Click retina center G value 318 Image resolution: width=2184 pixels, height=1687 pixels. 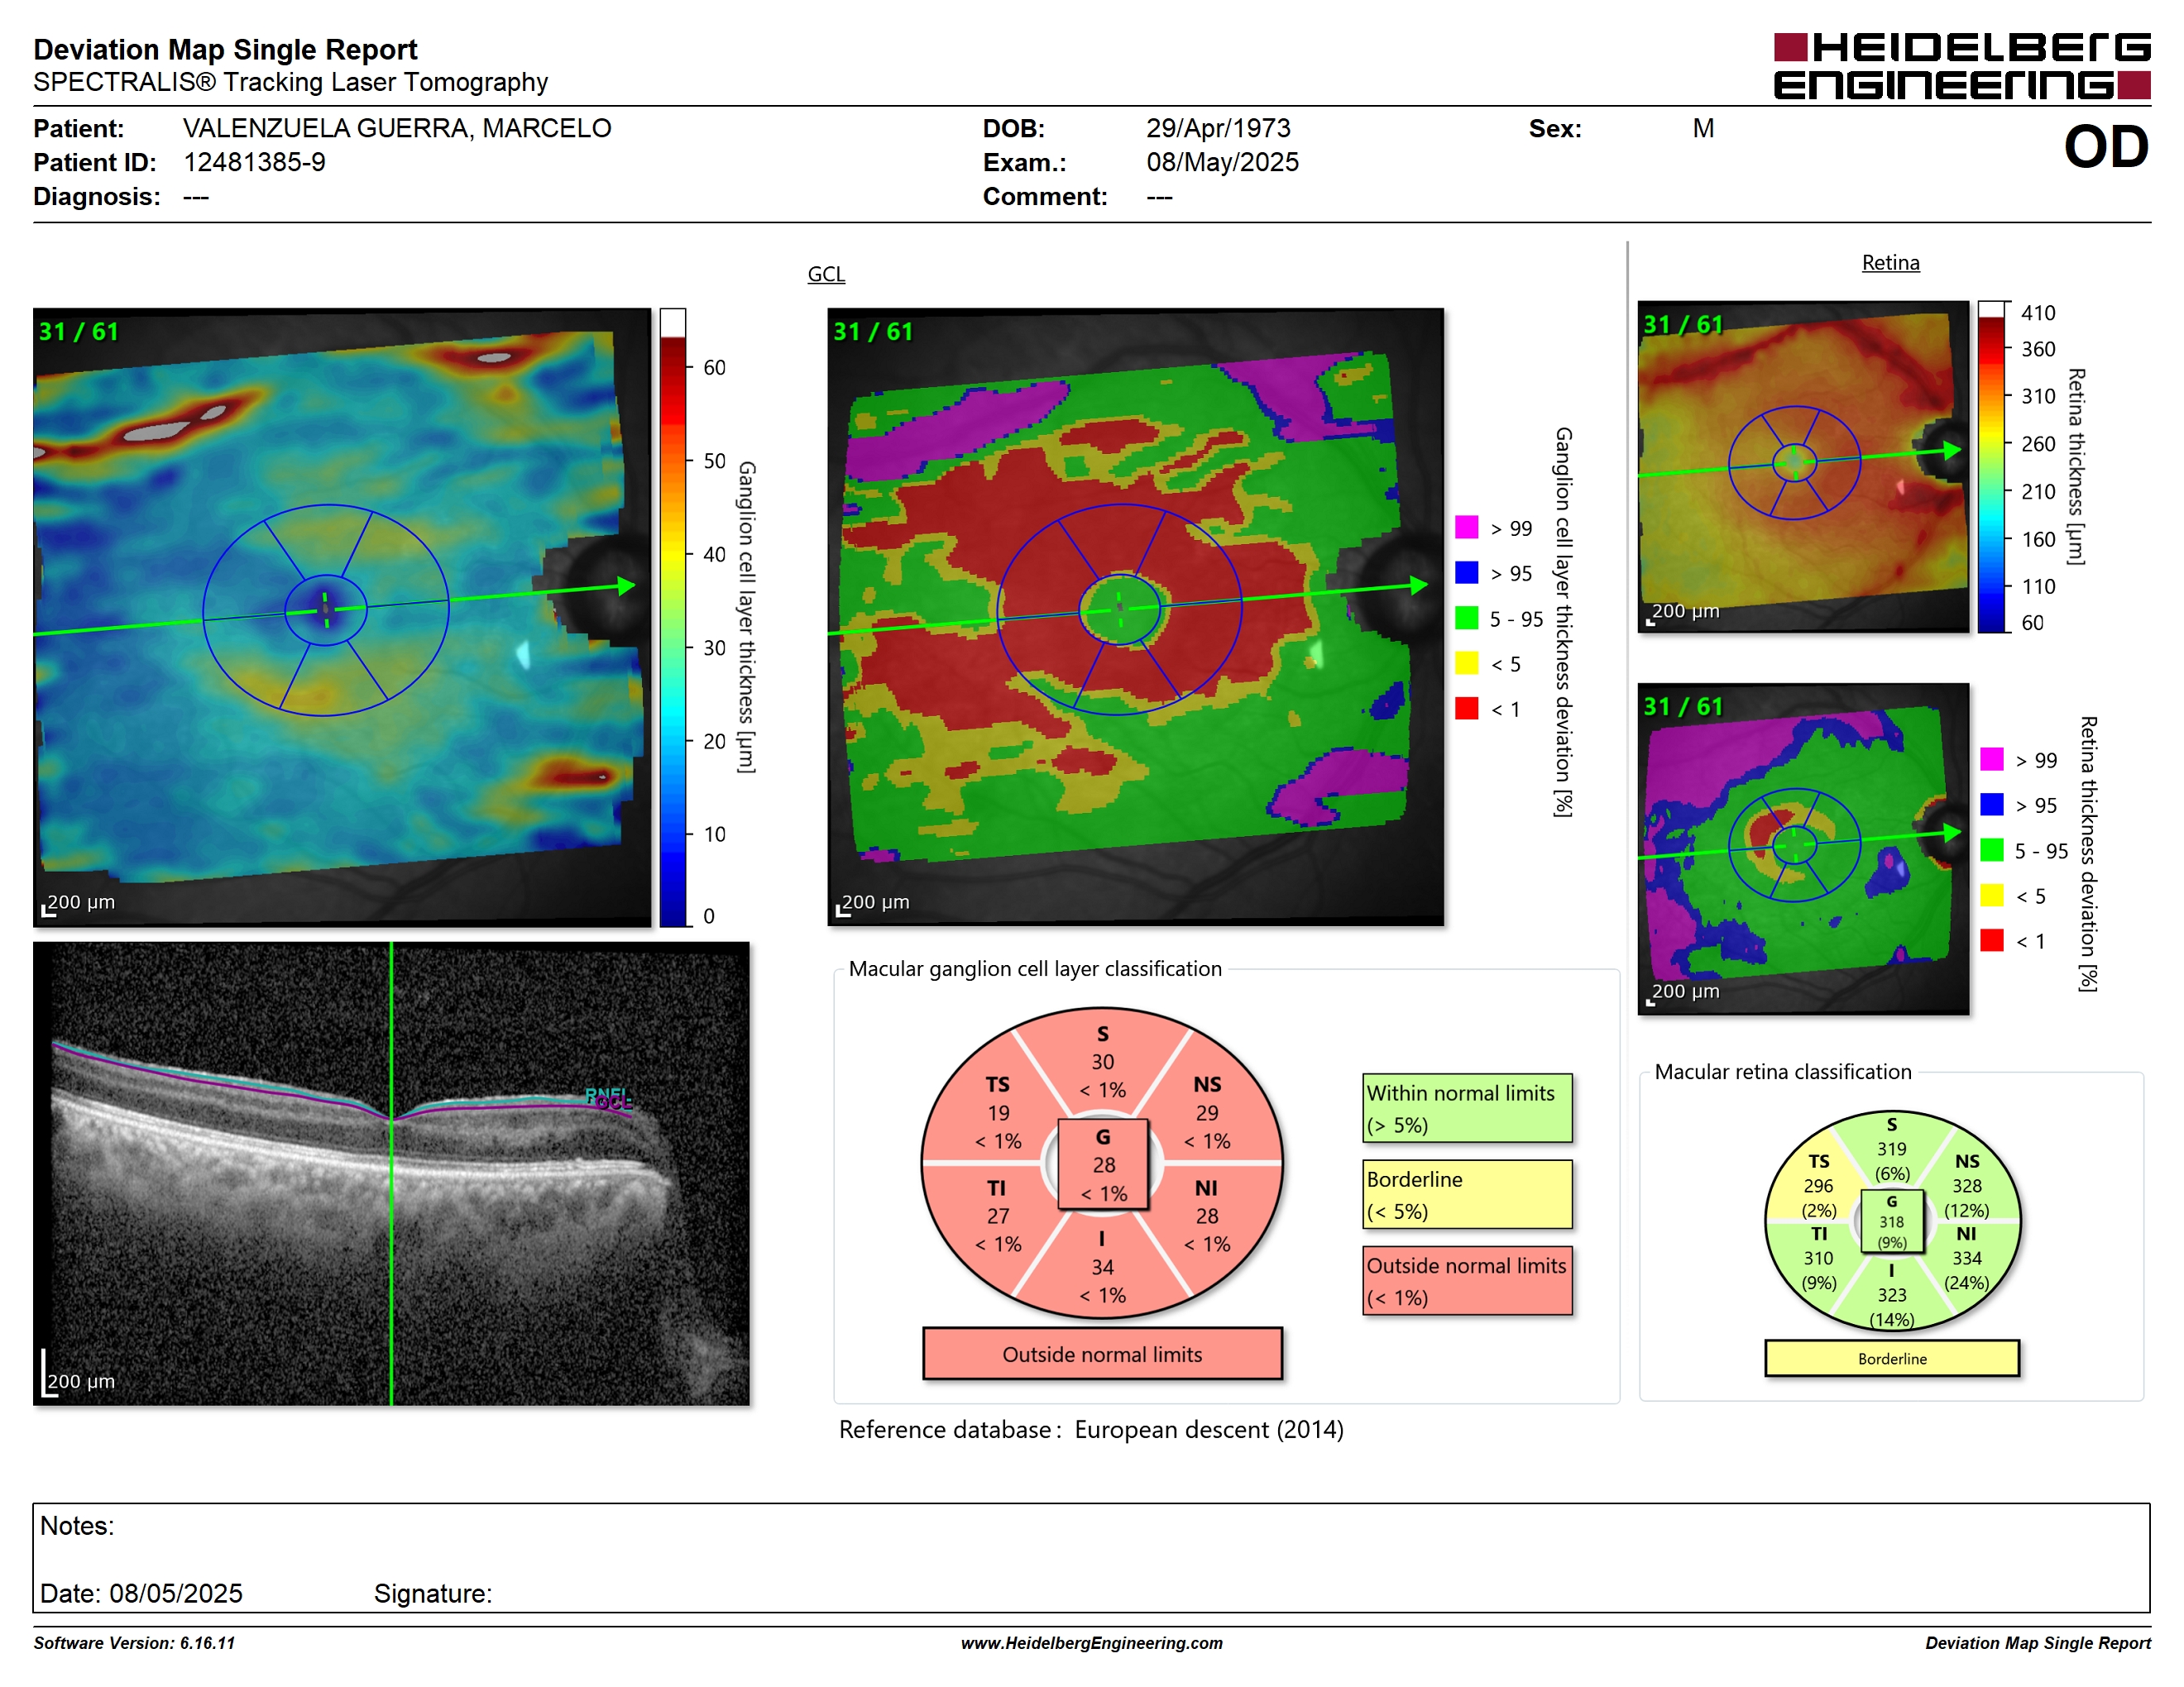click(x=1891, y=1221)
